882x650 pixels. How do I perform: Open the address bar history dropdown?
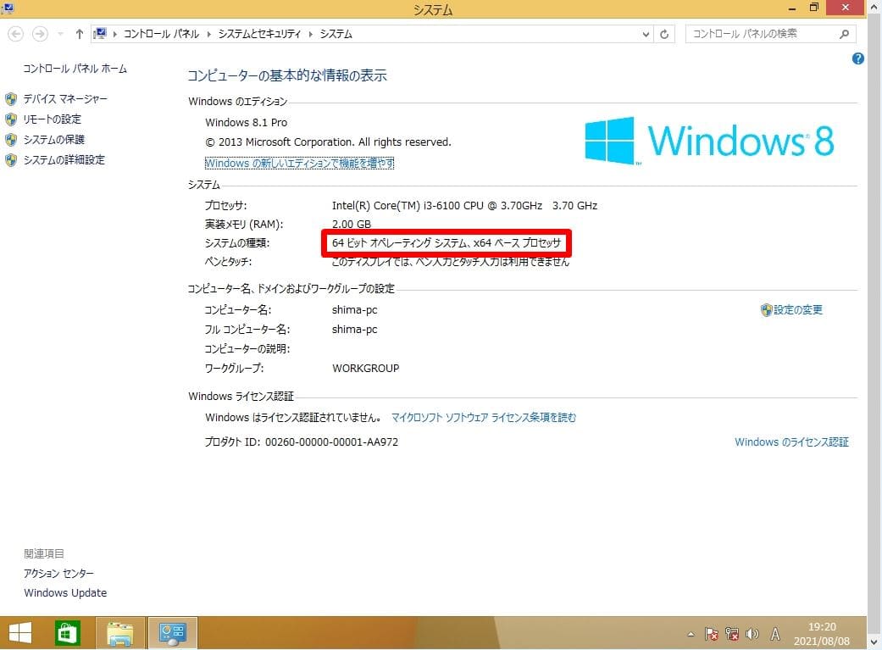click(x=646, y=35)
